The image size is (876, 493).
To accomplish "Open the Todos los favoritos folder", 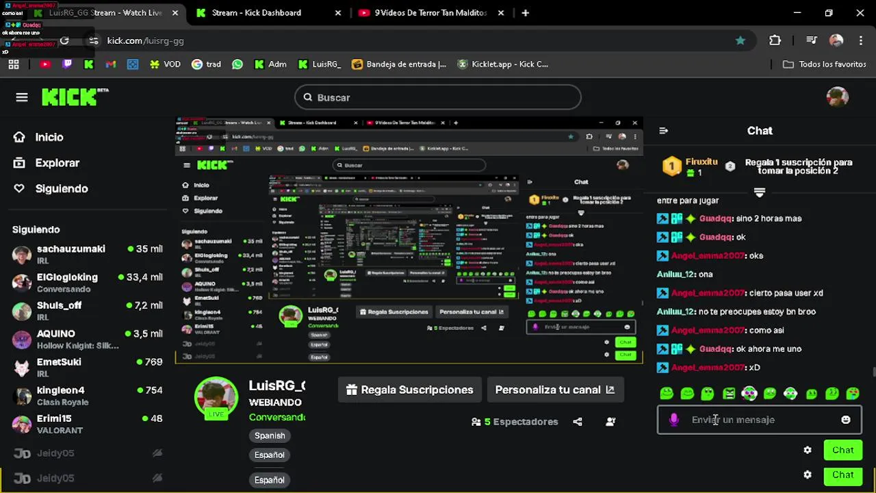I will pyautogui.click(x=825, y=64).
